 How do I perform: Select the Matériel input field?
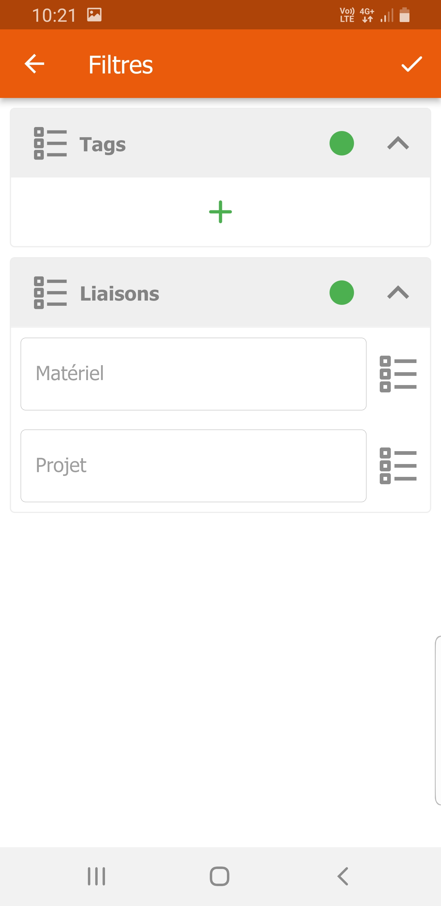pyautogui.click(x=193, y=374)
